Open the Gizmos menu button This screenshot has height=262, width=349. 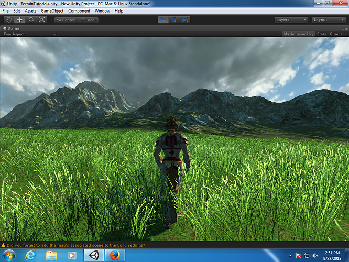(336, 34)
